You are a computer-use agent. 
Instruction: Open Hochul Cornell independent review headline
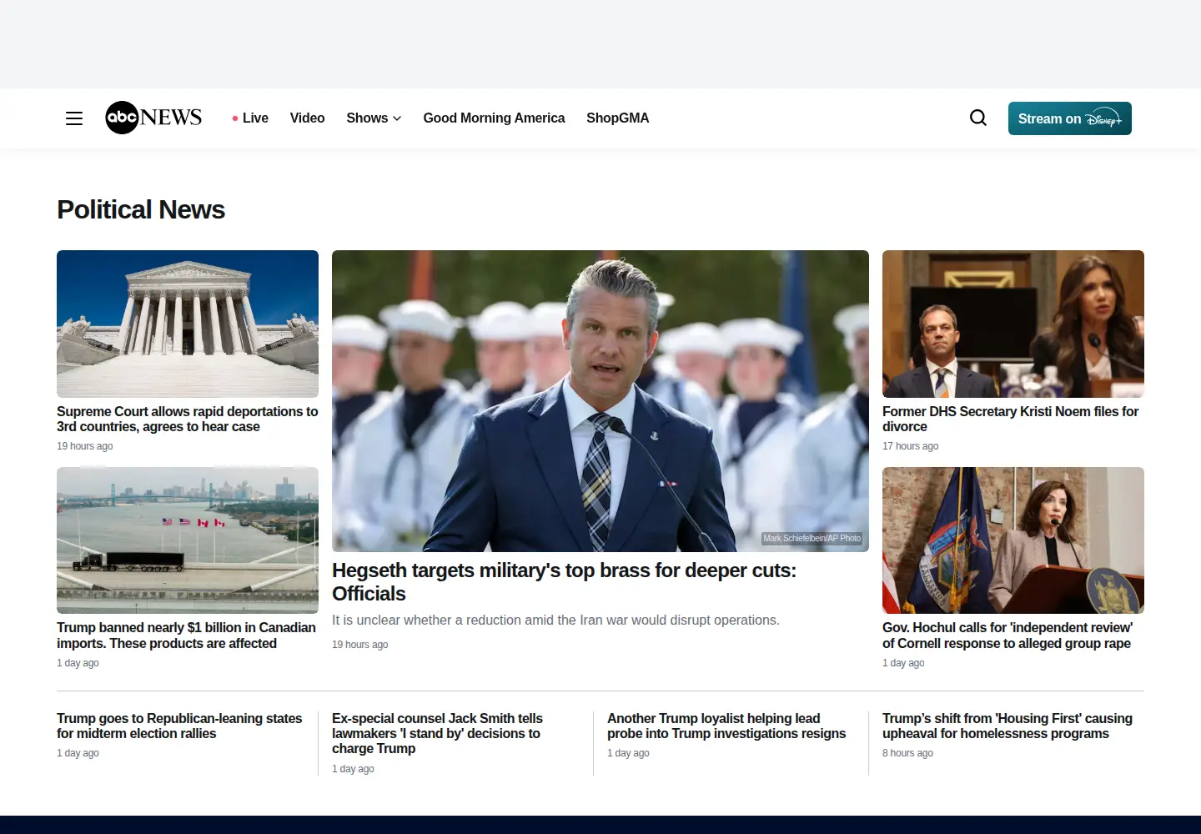1008,636
